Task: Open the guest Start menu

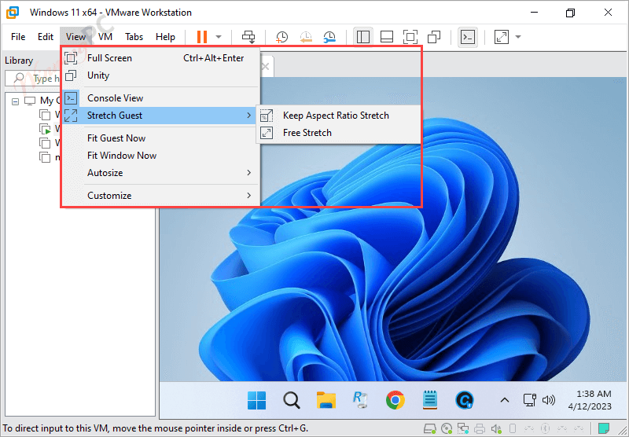Action: tap(257, 400)
